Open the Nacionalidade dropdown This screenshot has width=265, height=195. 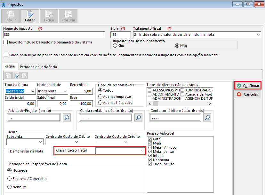tap(65, 91)
